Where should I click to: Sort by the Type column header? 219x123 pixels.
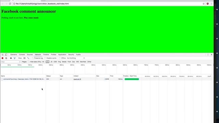tap(66, 76)
